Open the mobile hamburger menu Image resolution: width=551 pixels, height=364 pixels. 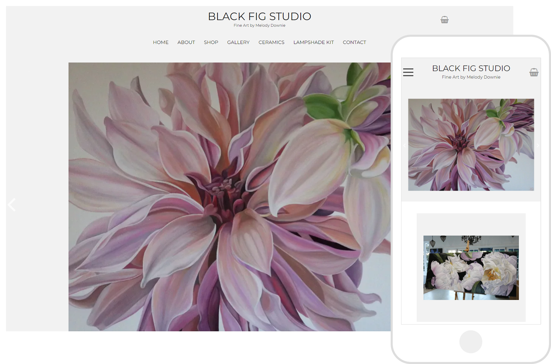pyautogui.click(x=408, y=72)
